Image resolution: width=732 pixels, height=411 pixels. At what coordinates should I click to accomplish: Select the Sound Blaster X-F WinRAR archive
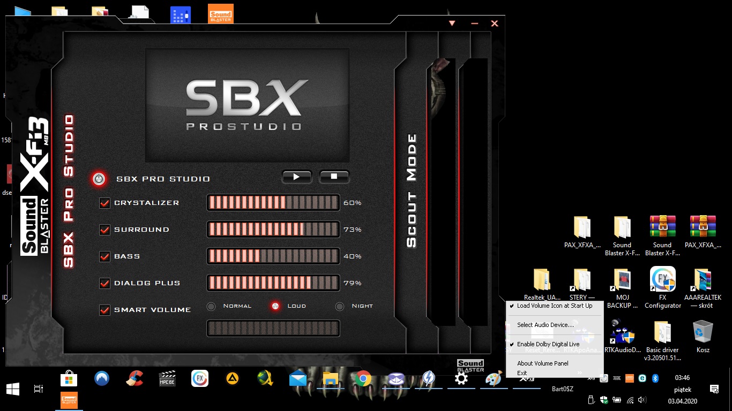pyautogui.click(x=662, y=236)
